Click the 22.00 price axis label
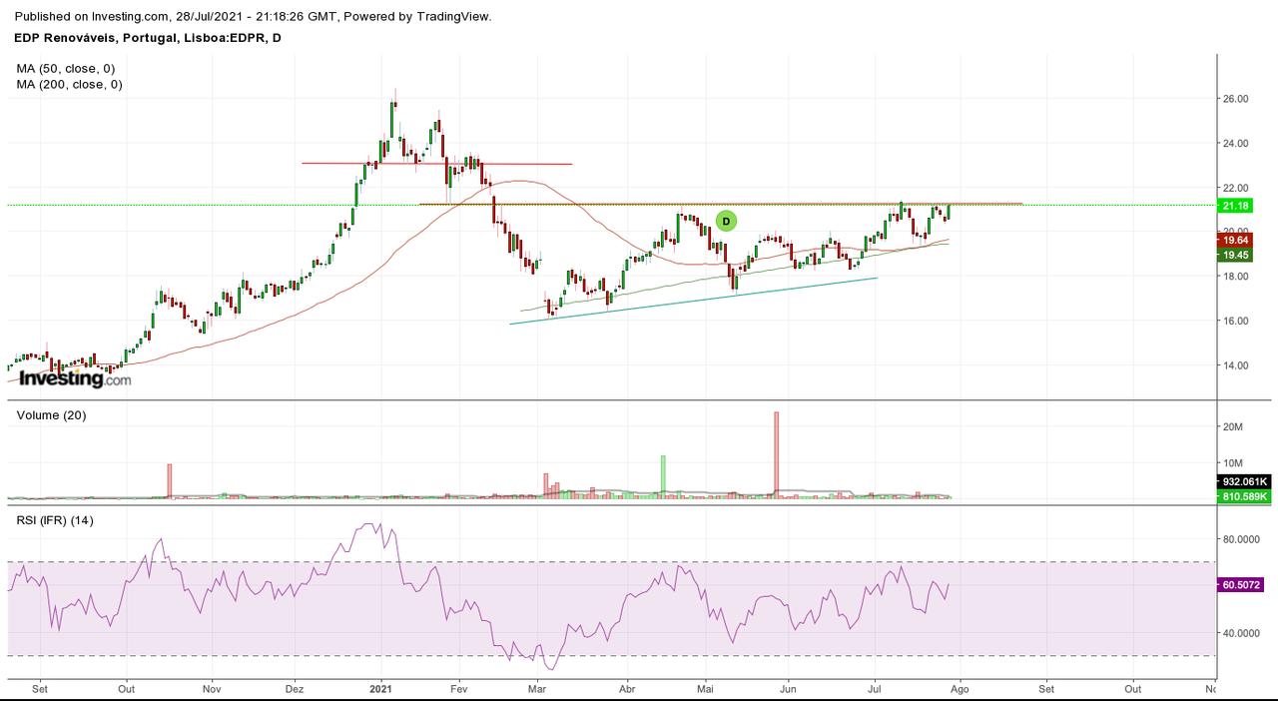Screen dimensions: 1278x701 click(1236, 188)
